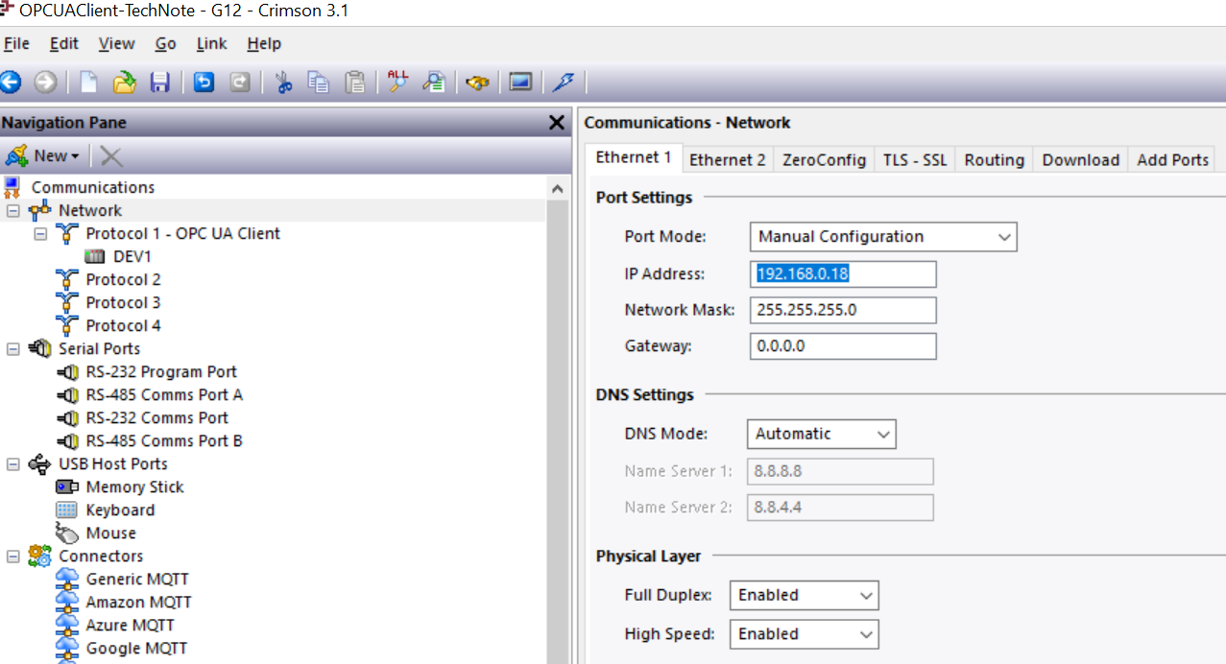Open the DNS Mode dropdown

[821, 434]
